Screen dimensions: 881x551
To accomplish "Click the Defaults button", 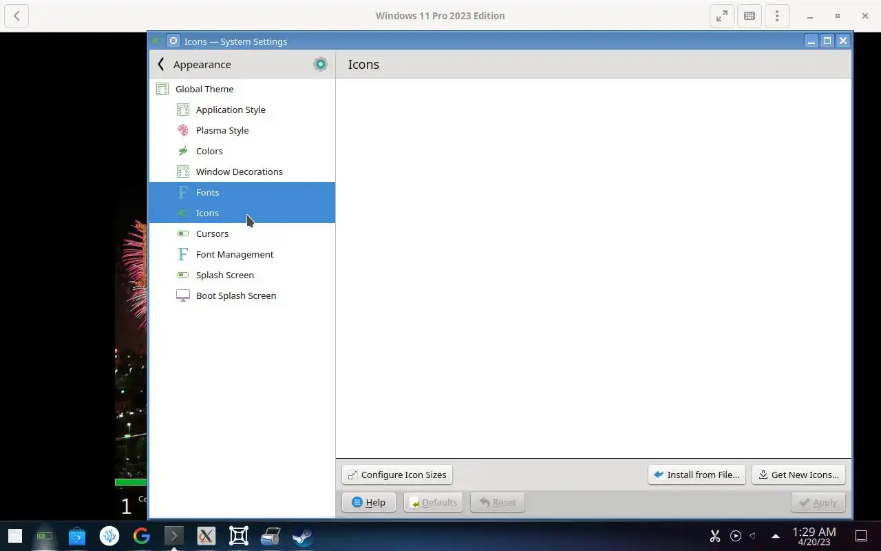I will 433,502.
